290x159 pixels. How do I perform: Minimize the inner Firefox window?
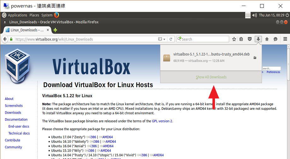coord(277,22)
